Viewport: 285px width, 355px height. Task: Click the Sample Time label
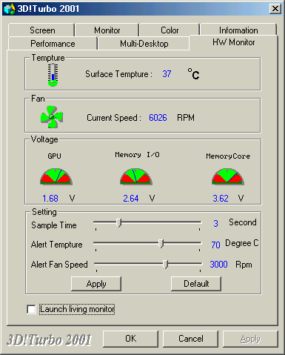[x=54, y=225]
